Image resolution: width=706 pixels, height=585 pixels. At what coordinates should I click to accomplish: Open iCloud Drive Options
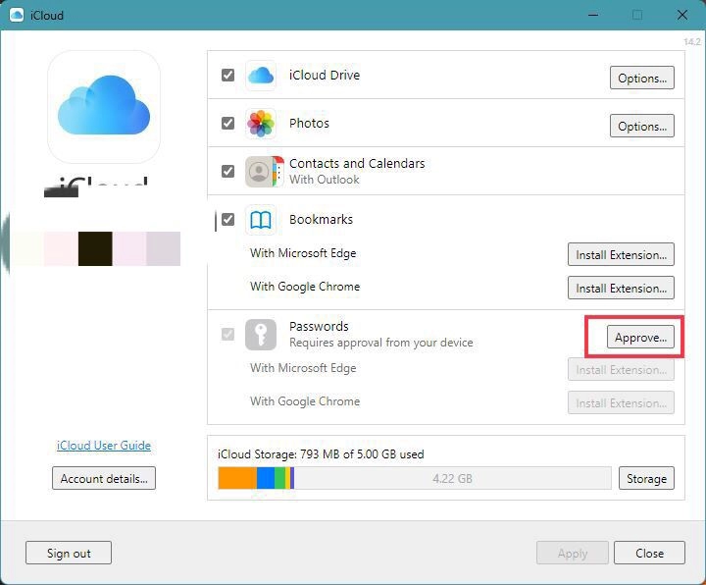[642, 78]
